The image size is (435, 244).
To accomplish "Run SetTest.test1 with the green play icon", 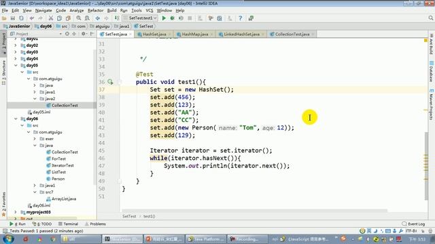I will click(x=164, y=18).
